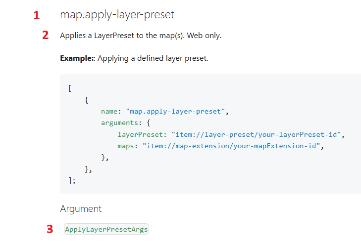Click the "map.apply-layer-preset" string in code
The height and width of the screenshot is (245, 361).
(175, 112)
